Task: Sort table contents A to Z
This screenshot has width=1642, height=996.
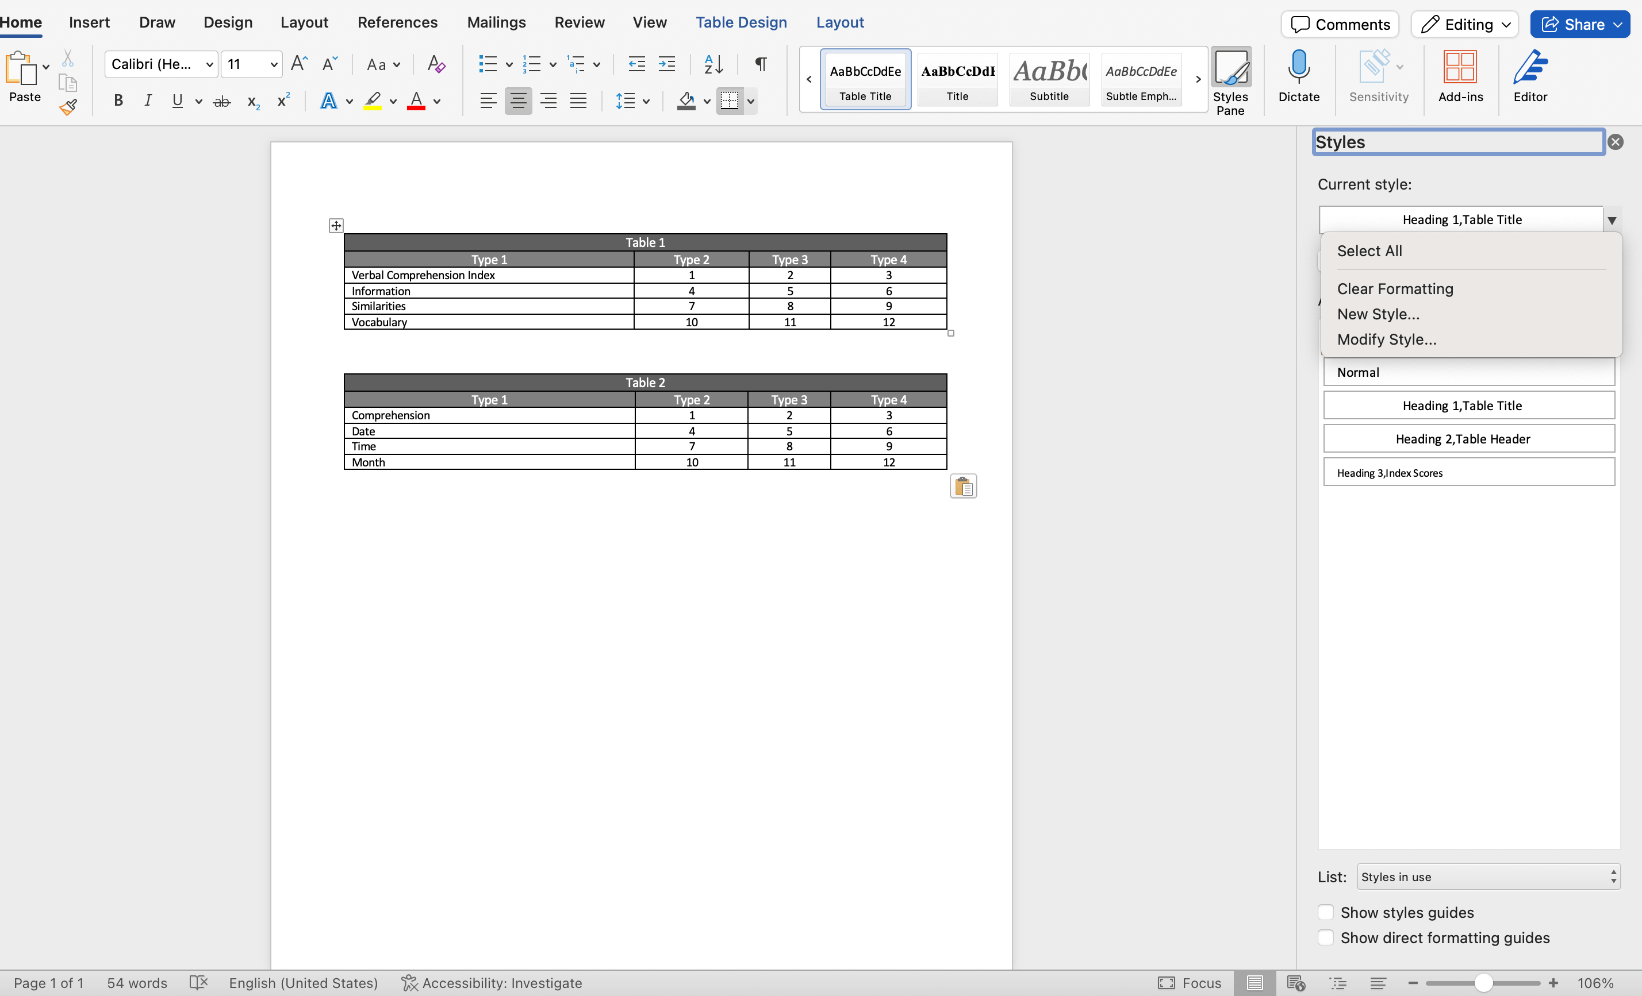Action: [x=713, y=64]
